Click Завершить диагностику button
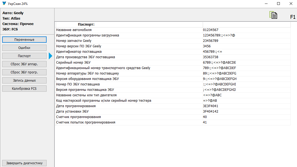Screen dimensions: 297x167 pos(24,163)
